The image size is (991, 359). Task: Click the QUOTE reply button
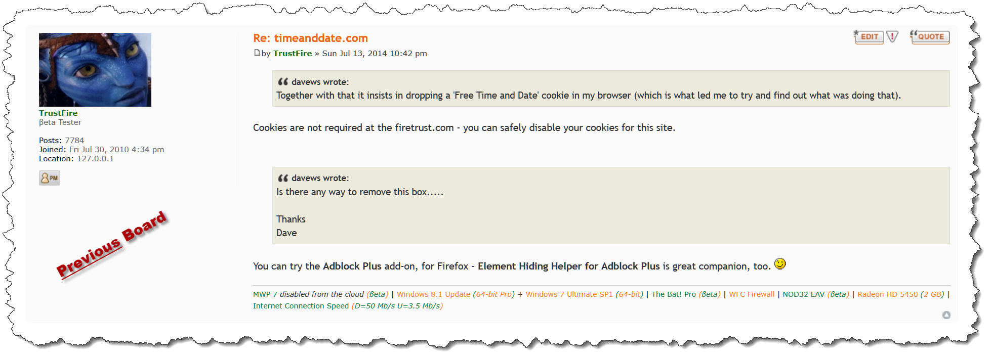929,37
